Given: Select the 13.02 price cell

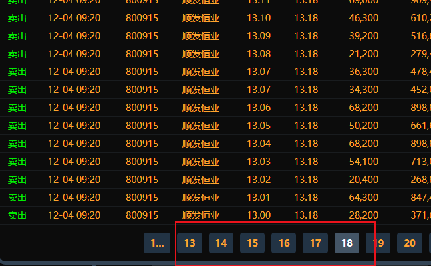Looking at the screenshot, I should [259, 179].
